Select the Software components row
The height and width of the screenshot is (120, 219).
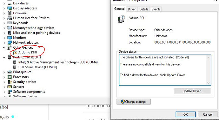[x=29, y=92]
